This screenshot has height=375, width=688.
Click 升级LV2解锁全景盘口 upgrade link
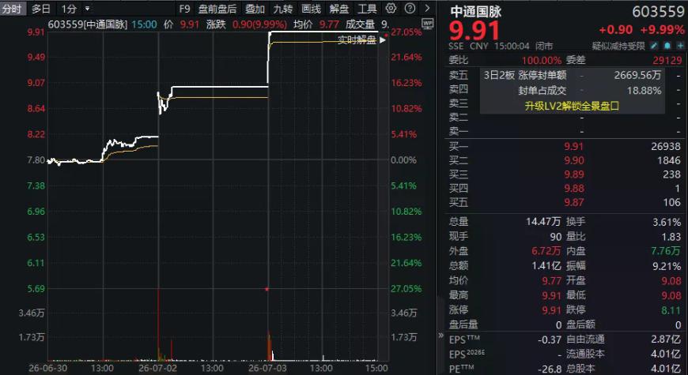pyautogui.click(x=572, y=106)
